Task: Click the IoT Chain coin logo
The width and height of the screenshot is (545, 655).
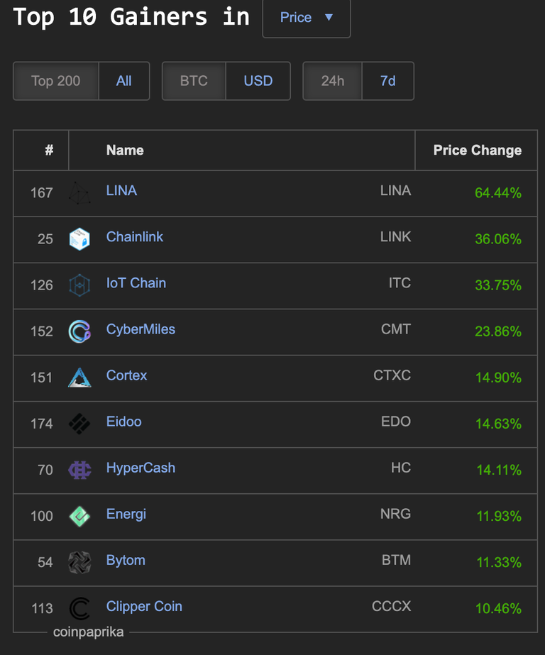Action: point(79,285)
